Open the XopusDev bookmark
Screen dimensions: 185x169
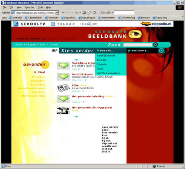[x=51, y=18]
